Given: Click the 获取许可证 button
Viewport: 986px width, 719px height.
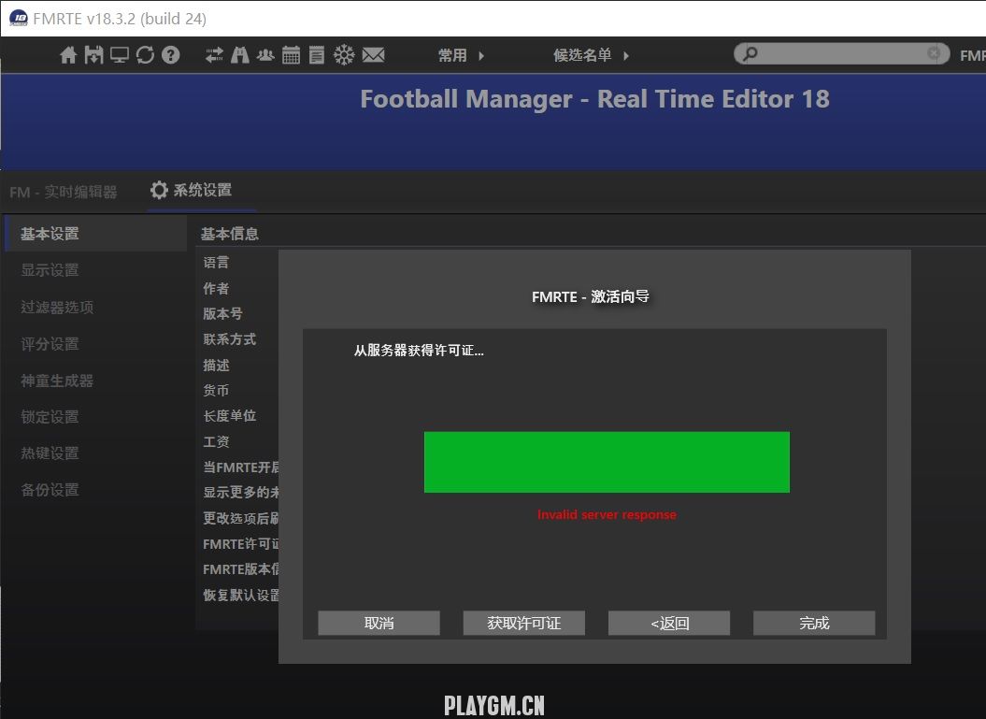Looking at the screenshot, I should (x=523, y=623).
